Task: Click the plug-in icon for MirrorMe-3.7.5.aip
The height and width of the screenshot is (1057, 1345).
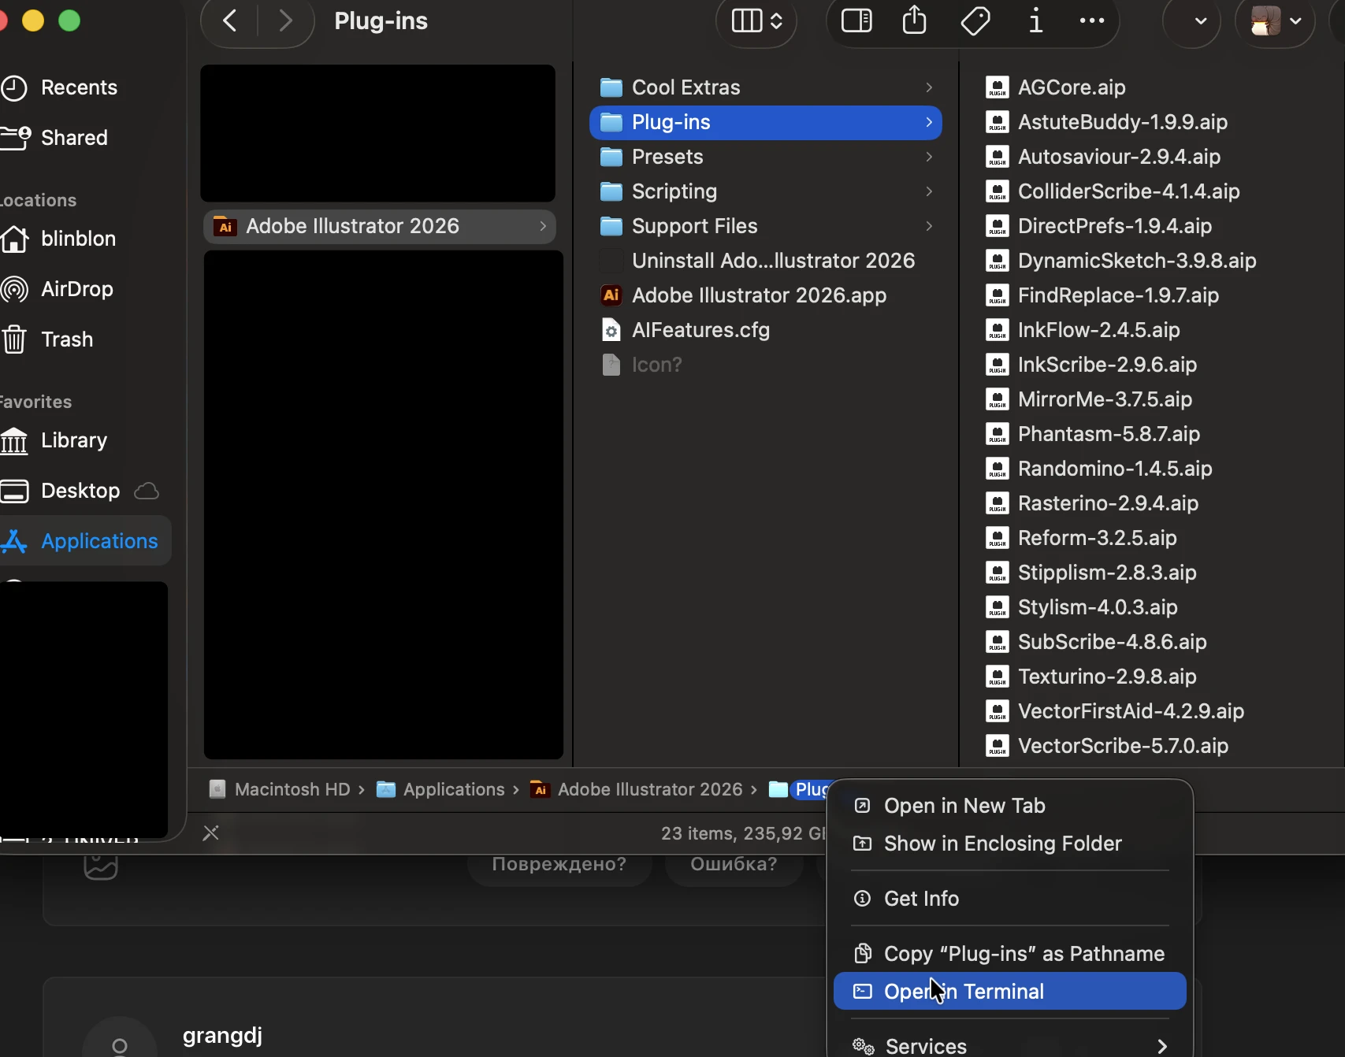Action: click(998, 399)
